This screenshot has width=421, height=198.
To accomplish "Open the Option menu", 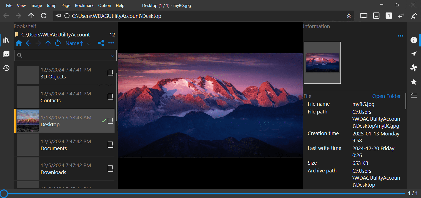I will click(105, 5).
